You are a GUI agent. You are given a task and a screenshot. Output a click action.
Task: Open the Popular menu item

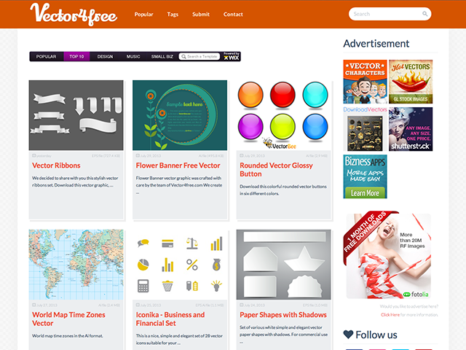point(143,15)
